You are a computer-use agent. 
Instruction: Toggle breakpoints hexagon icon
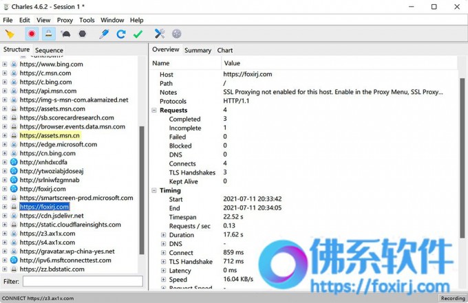(83, 34)
